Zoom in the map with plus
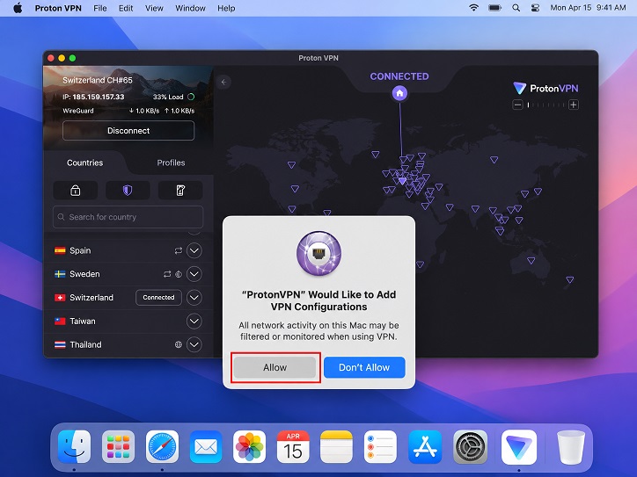 click(x=574, y=105)
